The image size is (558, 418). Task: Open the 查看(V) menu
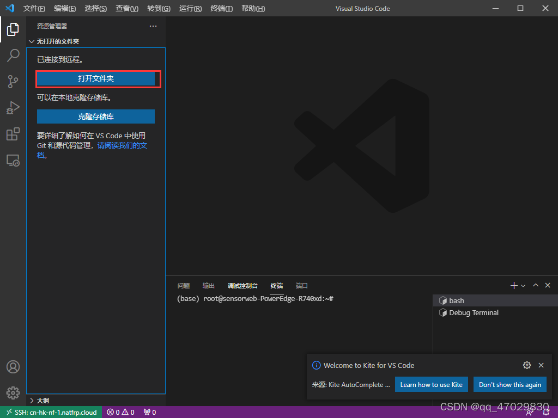click(127, 8)
